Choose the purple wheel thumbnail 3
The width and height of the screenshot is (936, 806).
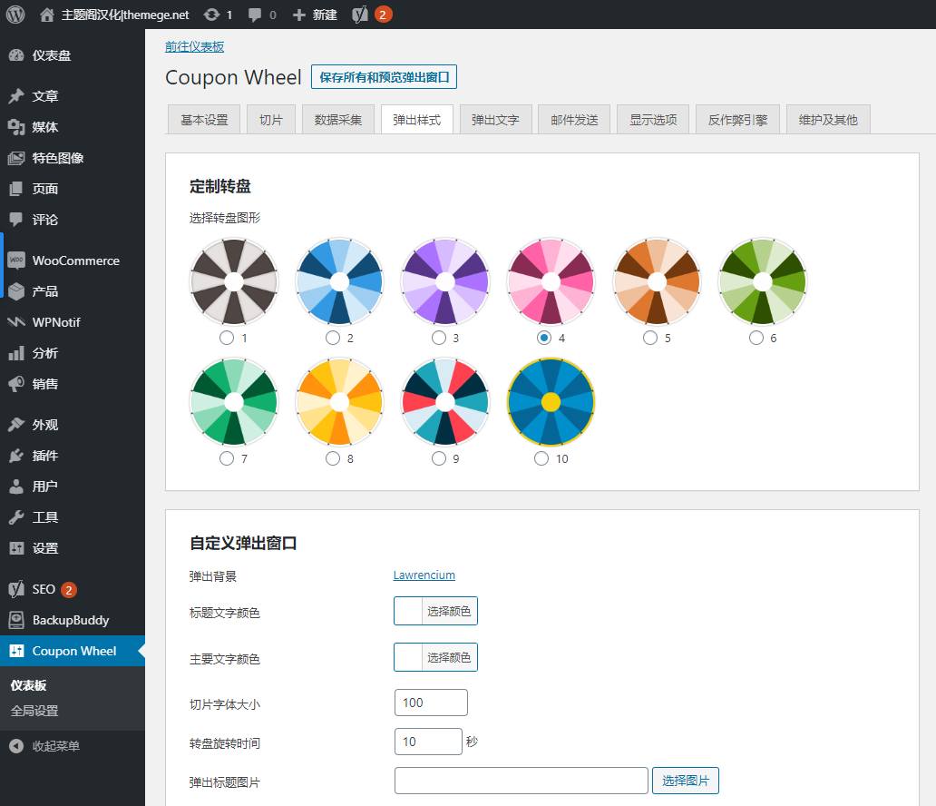(x=445, y=281)
